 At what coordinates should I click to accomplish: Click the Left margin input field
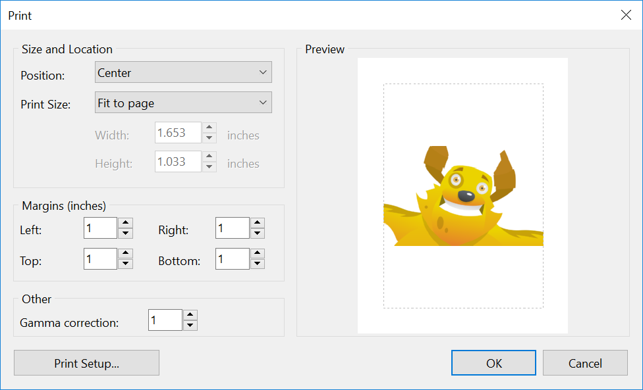[x=100, y=228]
